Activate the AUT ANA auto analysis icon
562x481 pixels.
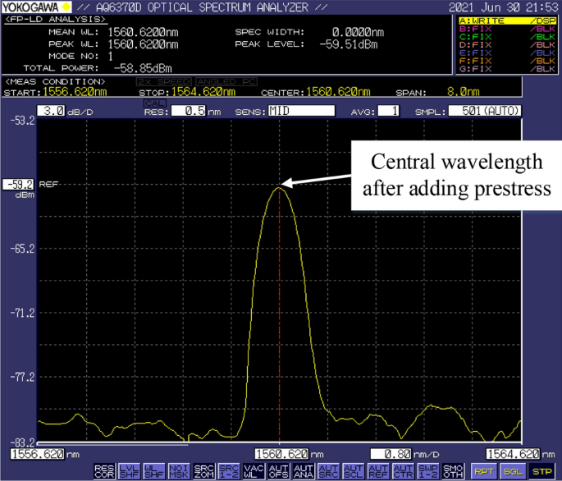(x=301, y=470)
